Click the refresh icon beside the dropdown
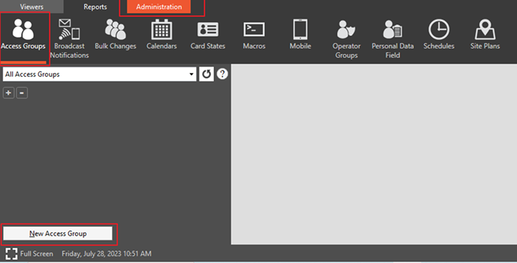The width and height of the screenshot is (517, 263). pyautogui.click(x=206, y=74)
